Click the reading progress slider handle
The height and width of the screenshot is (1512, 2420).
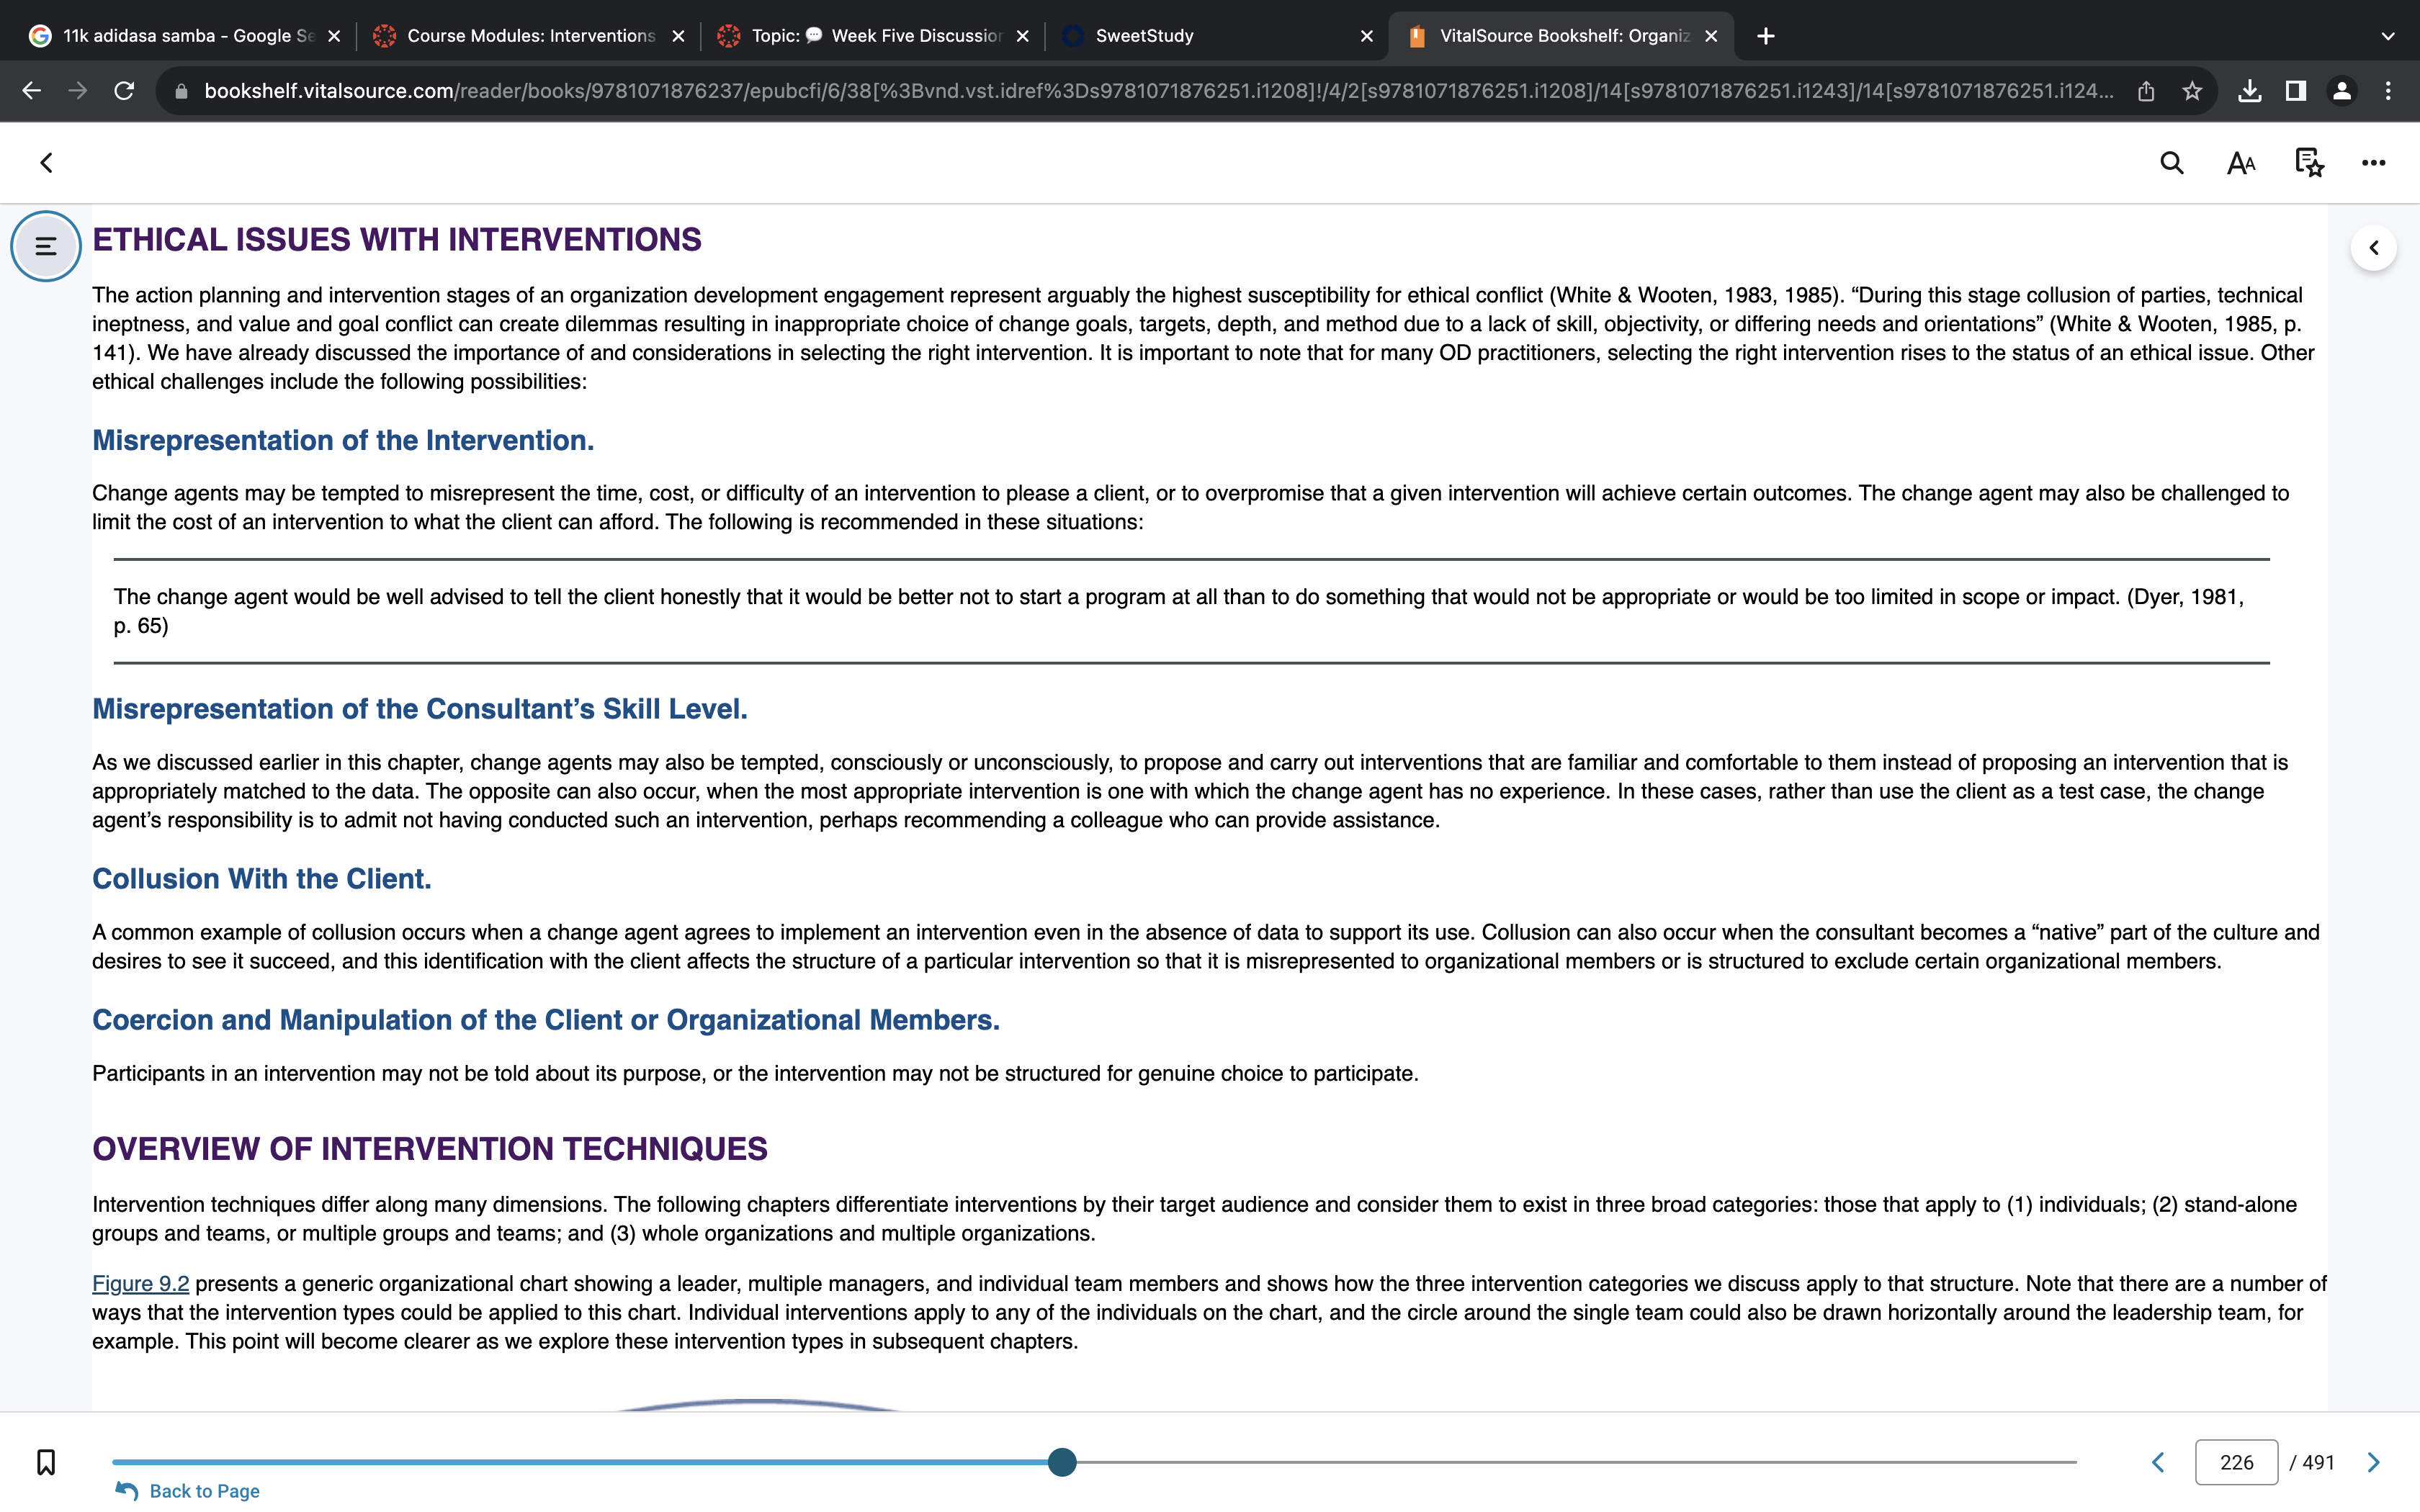(1062, 1462)
